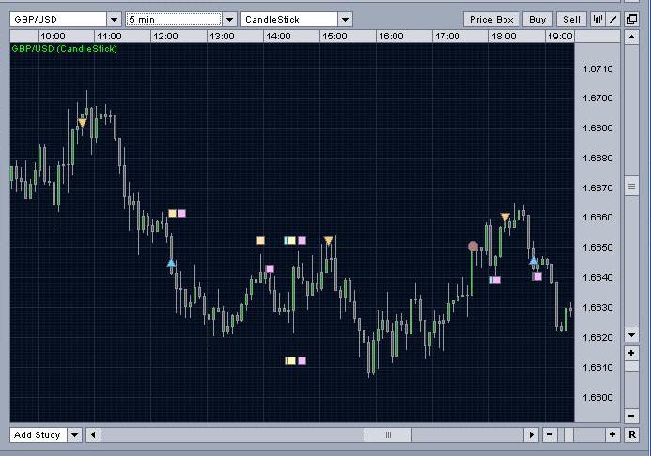Click the R reset button
651x456 pixels.
point(632,434)
